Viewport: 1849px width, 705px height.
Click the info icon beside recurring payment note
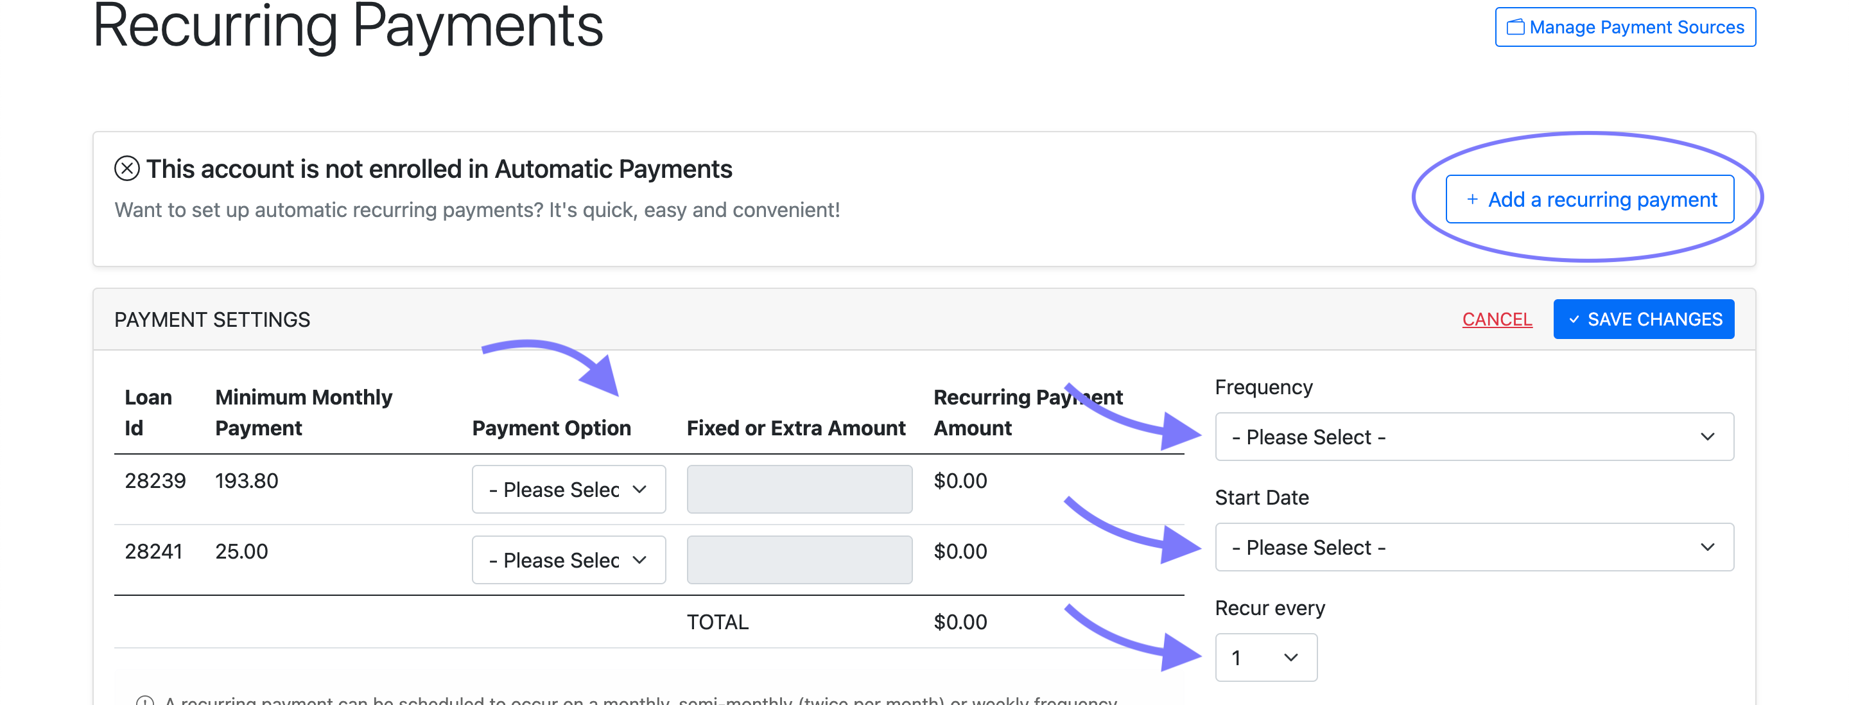pyautogui.click(x=145, y=700)
